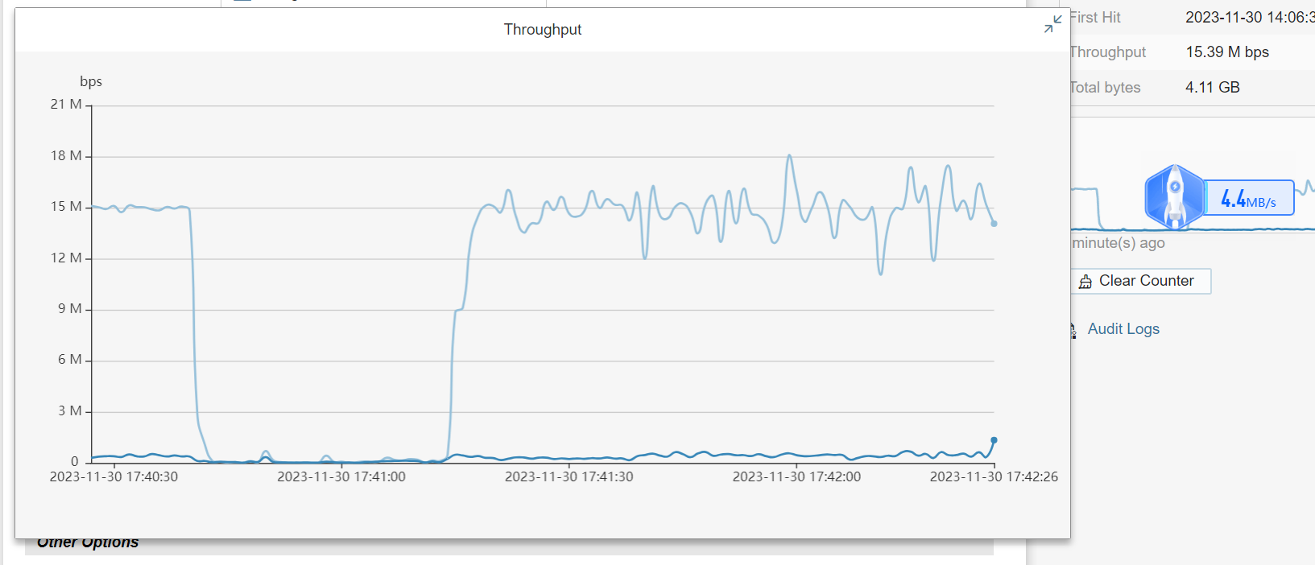Click the dark-blue line's end data point

(x=994, y=440)
